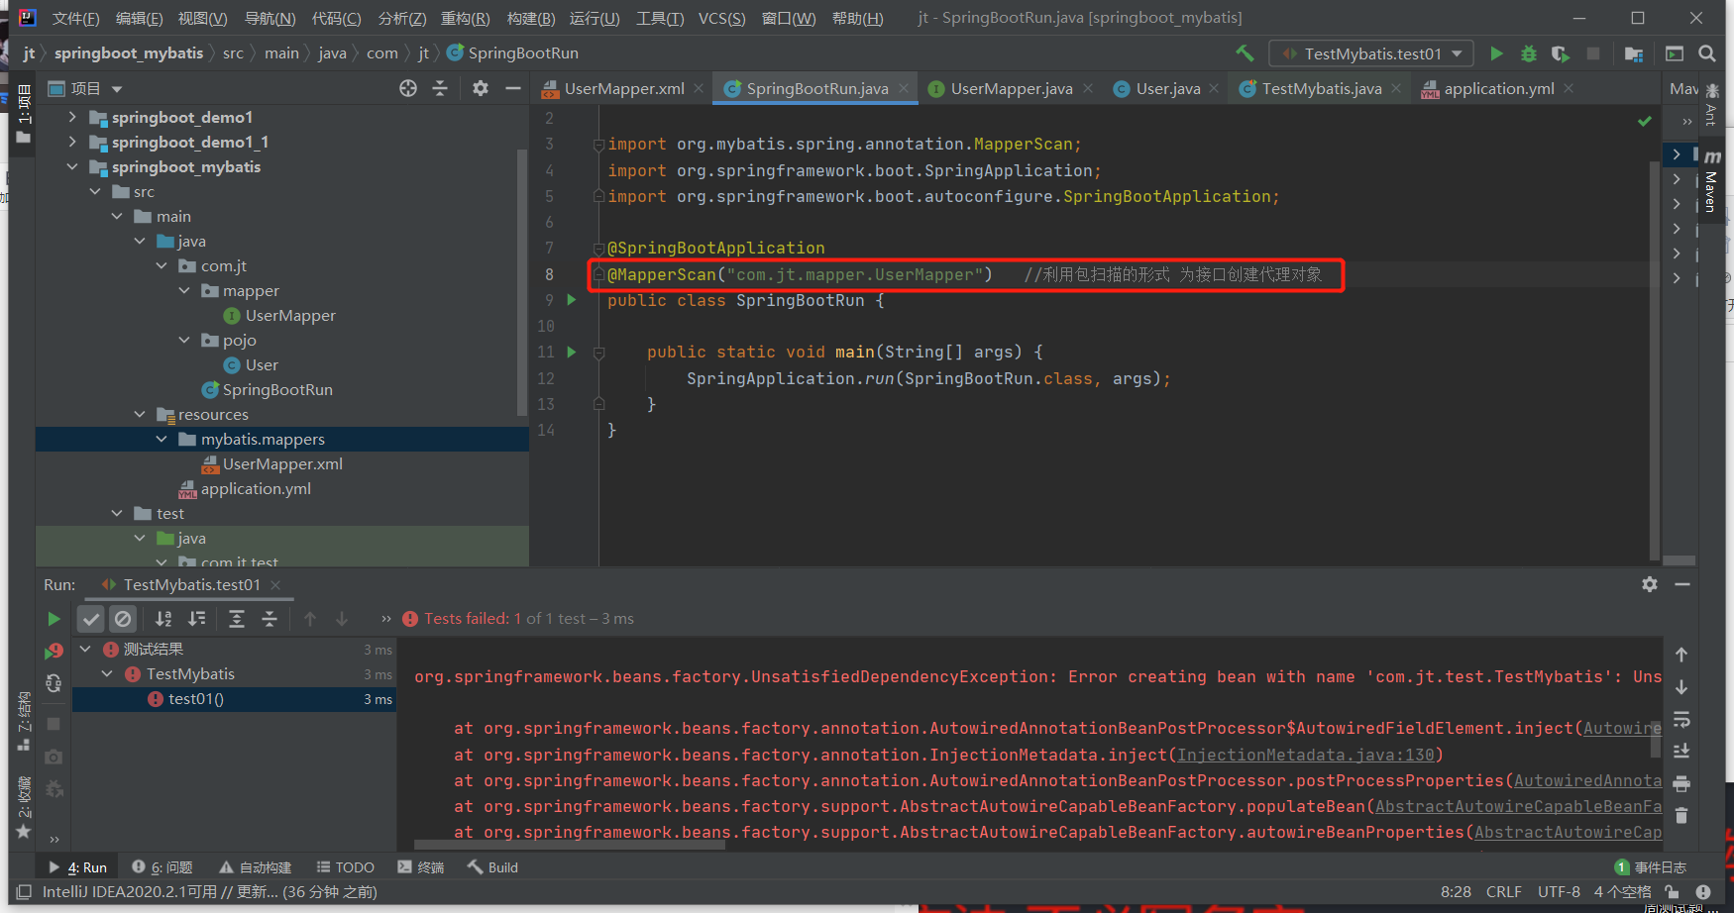This screenshot has width=1734, height=913.
Task: Sort tests alphabetically
Action: coord(163,619)
